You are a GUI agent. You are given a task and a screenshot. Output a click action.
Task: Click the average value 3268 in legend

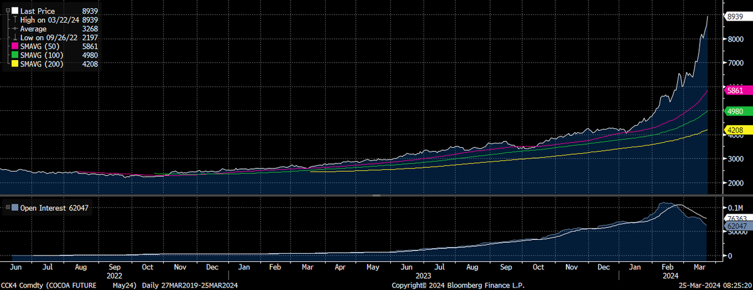[91, 29]
